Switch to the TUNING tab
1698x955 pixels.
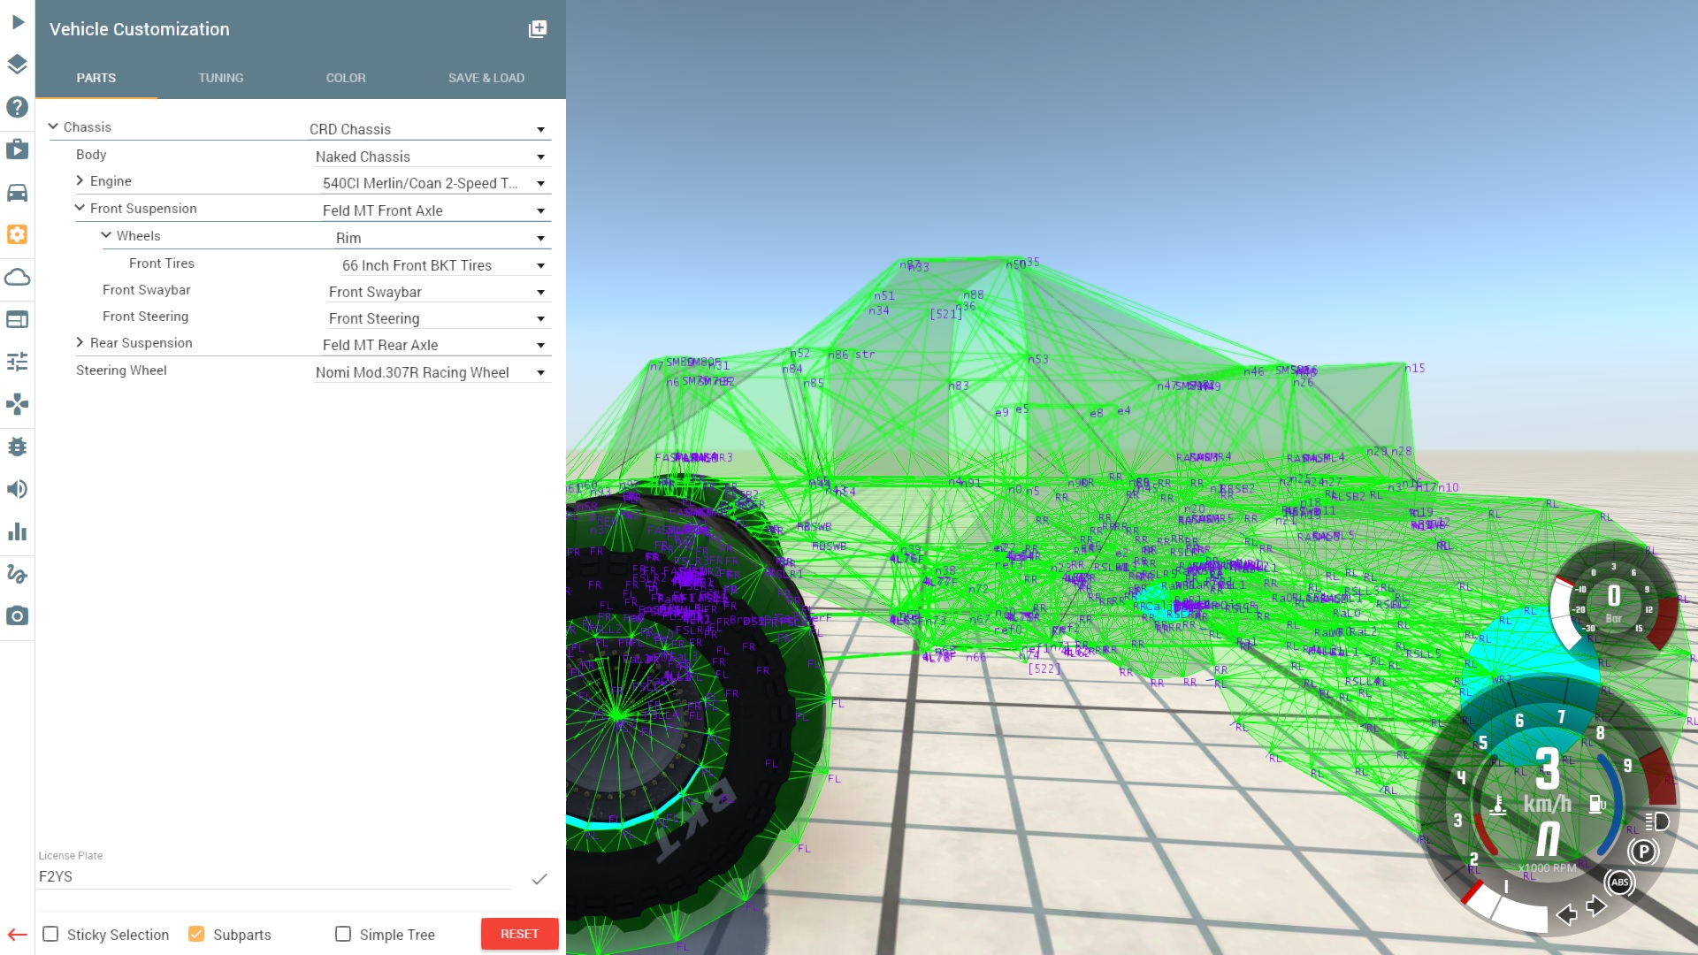(x=221, y=78)
